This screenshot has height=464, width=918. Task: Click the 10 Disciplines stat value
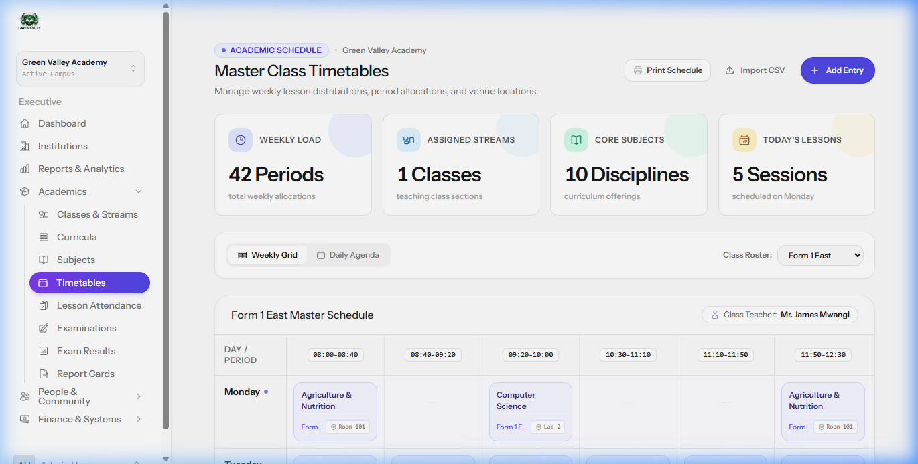point(627,175)
